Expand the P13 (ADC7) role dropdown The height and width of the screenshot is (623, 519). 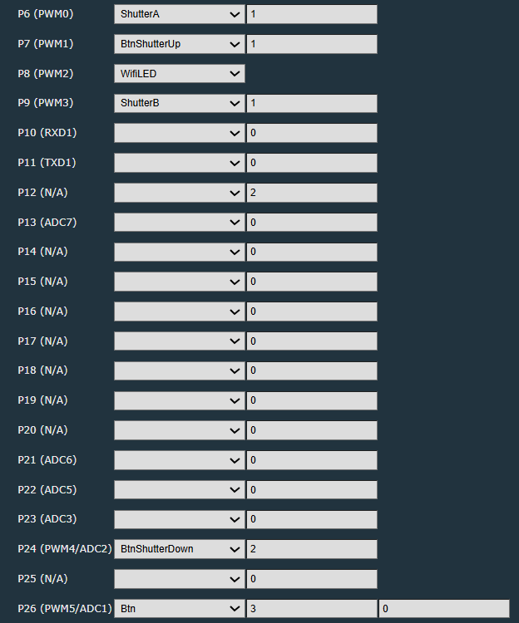click(x=179, y=223)
